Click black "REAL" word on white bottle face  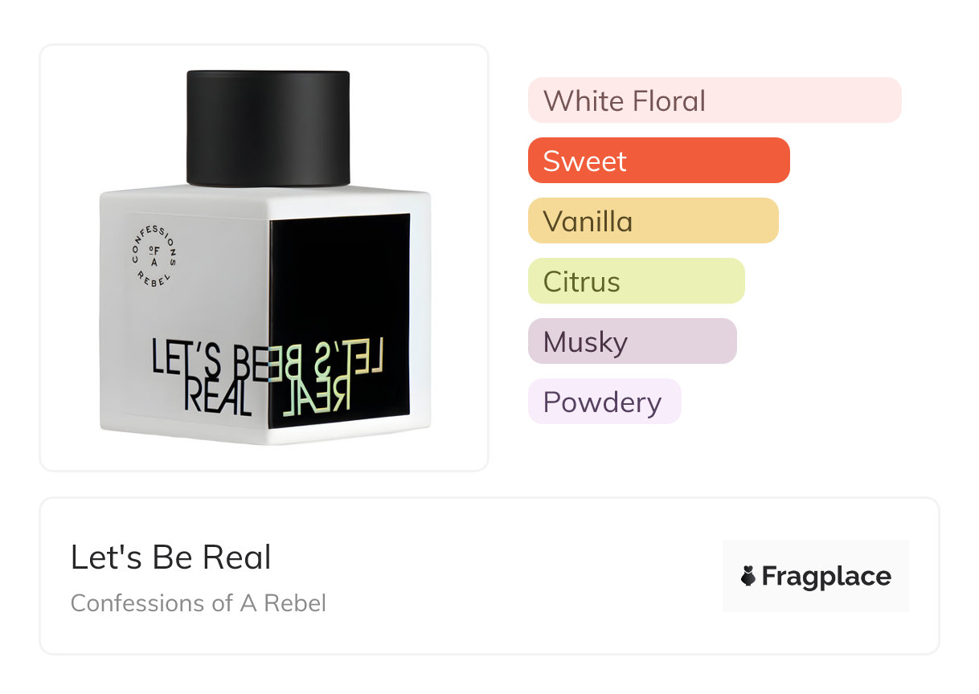pos(218,399)
